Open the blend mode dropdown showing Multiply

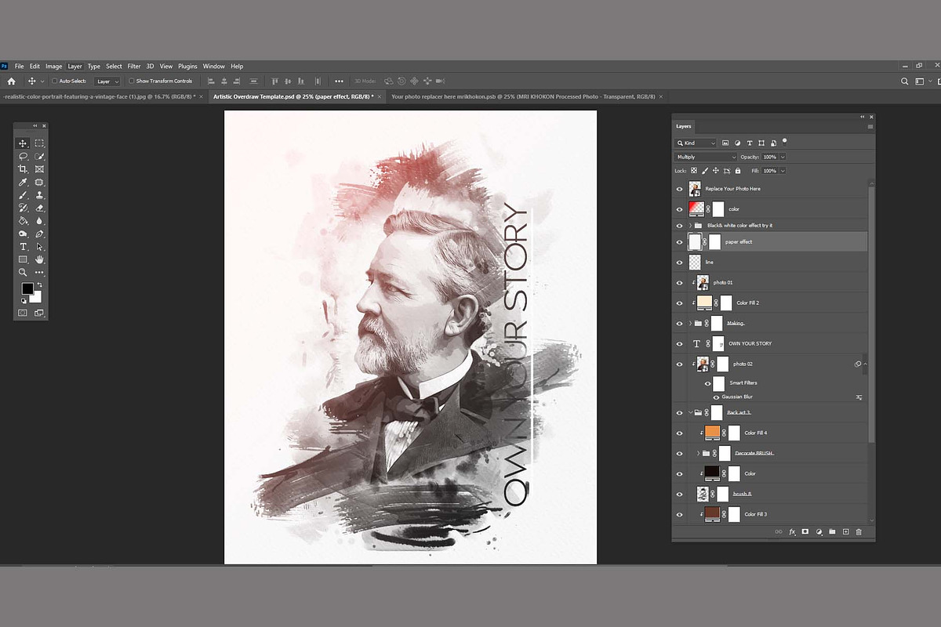click(707, 157)
